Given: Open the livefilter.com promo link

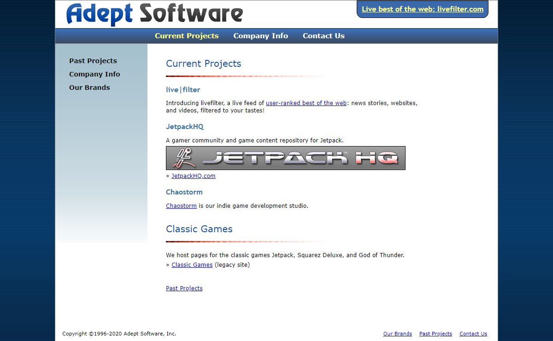Looking at the screenshot, I should point(422,9).
